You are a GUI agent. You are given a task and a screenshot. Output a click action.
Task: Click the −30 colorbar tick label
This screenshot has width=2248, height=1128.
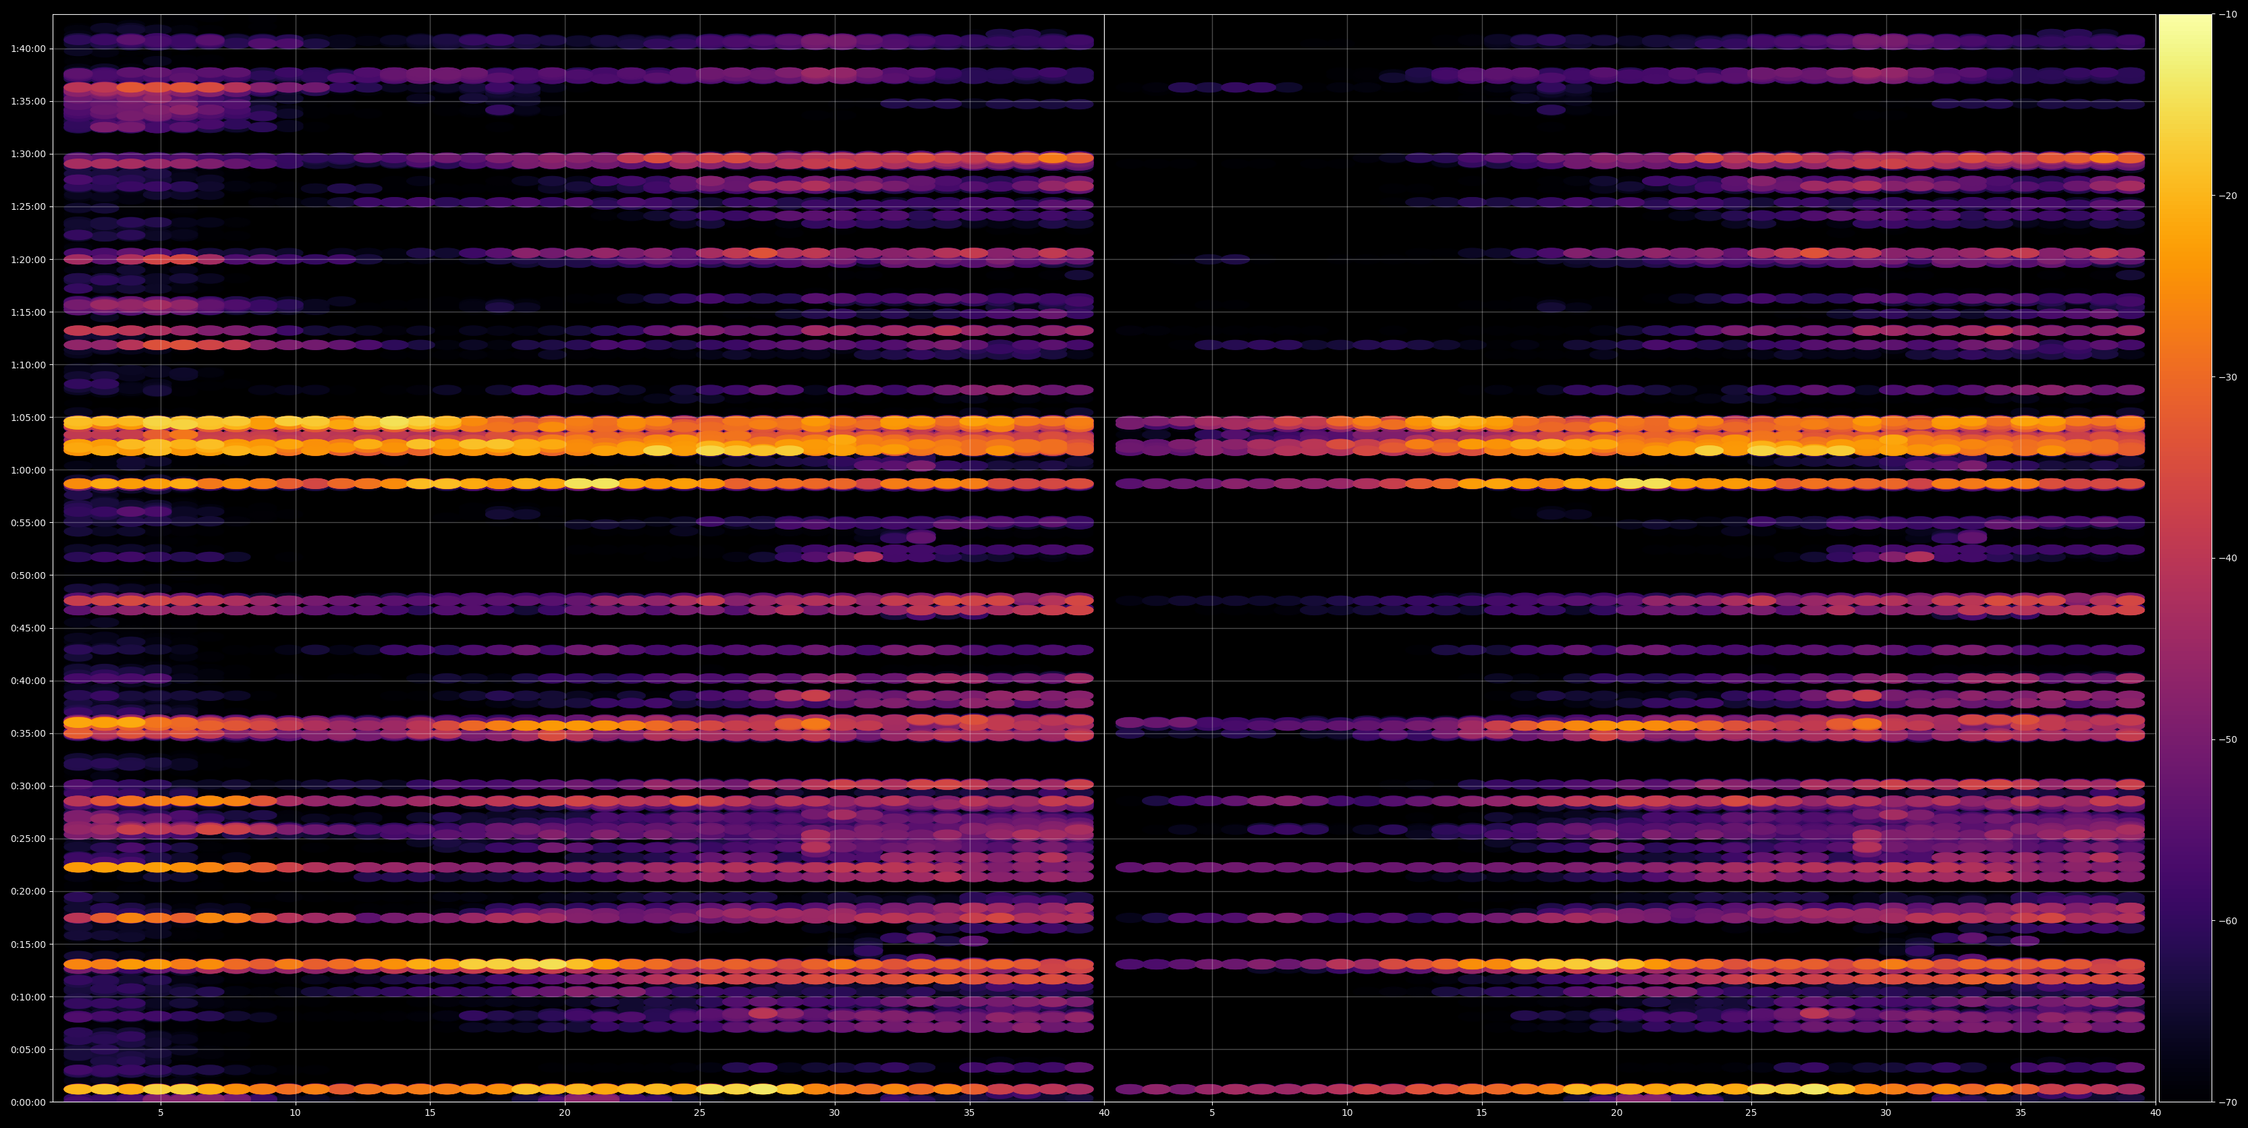(x=2228, y=378)
